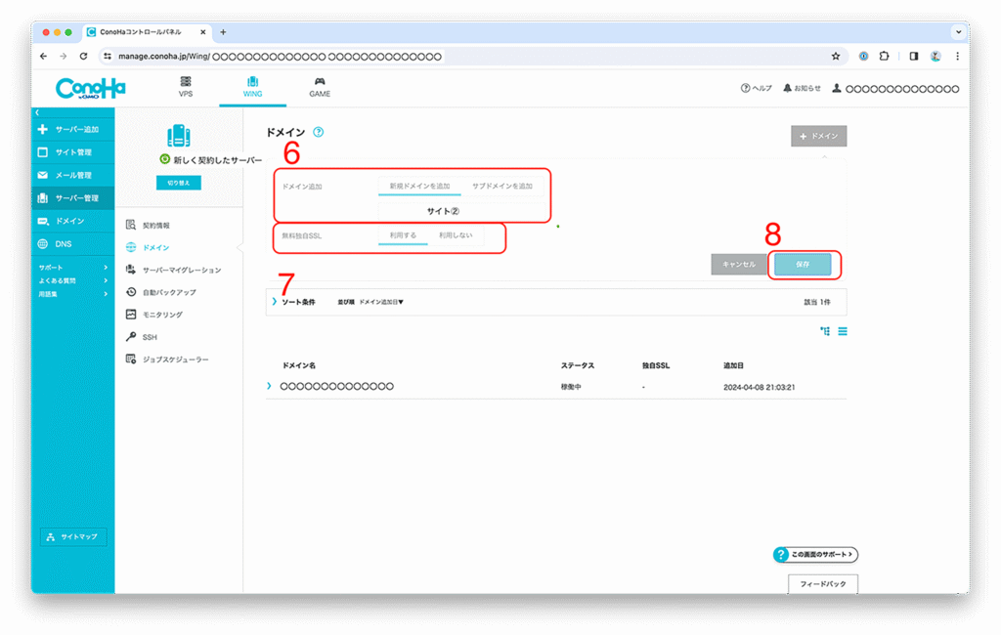This screenshot has height=635, width=1001.
Task: Open モニタリング submenu item
Action: coord(154,315)
